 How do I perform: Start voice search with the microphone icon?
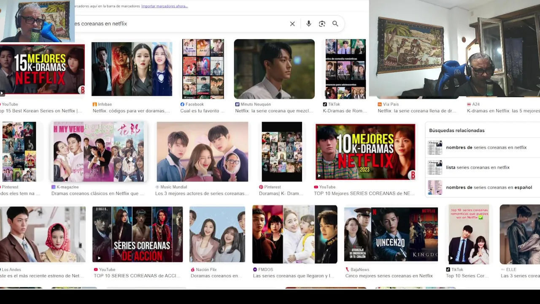(x=309, y=24)
